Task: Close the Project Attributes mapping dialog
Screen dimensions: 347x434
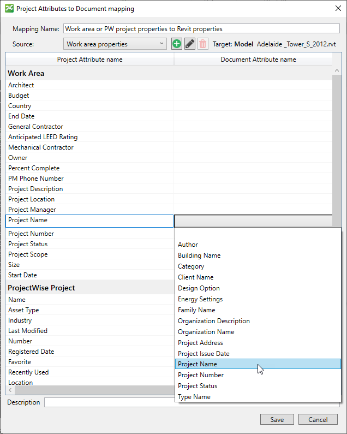Action: tap(334, 9)
